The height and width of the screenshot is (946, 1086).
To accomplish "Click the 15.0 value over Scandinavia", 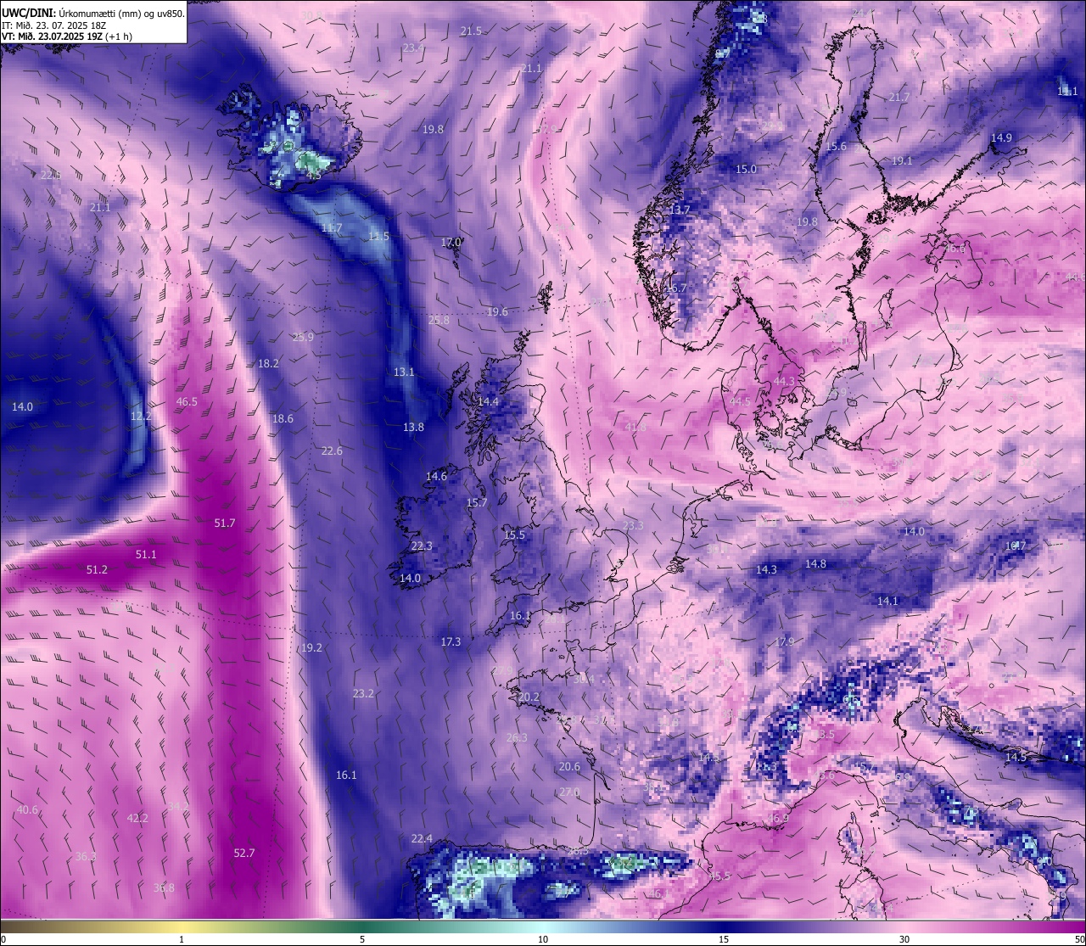I will (746, 169).
